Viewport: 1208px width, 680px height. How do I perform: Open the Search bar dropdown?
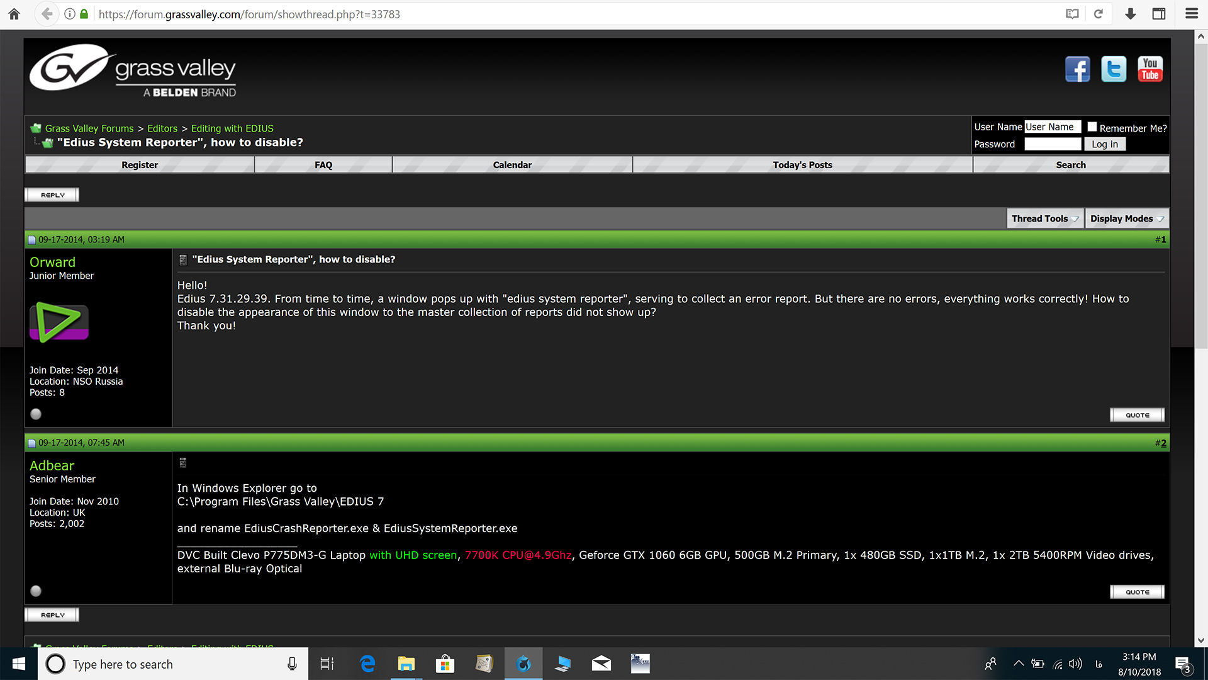(x=1070, y=164)
